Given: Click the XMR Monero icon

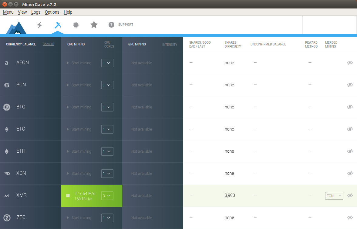Looking at the screenshot, I should pyautogui.click(x=7, y=196).
